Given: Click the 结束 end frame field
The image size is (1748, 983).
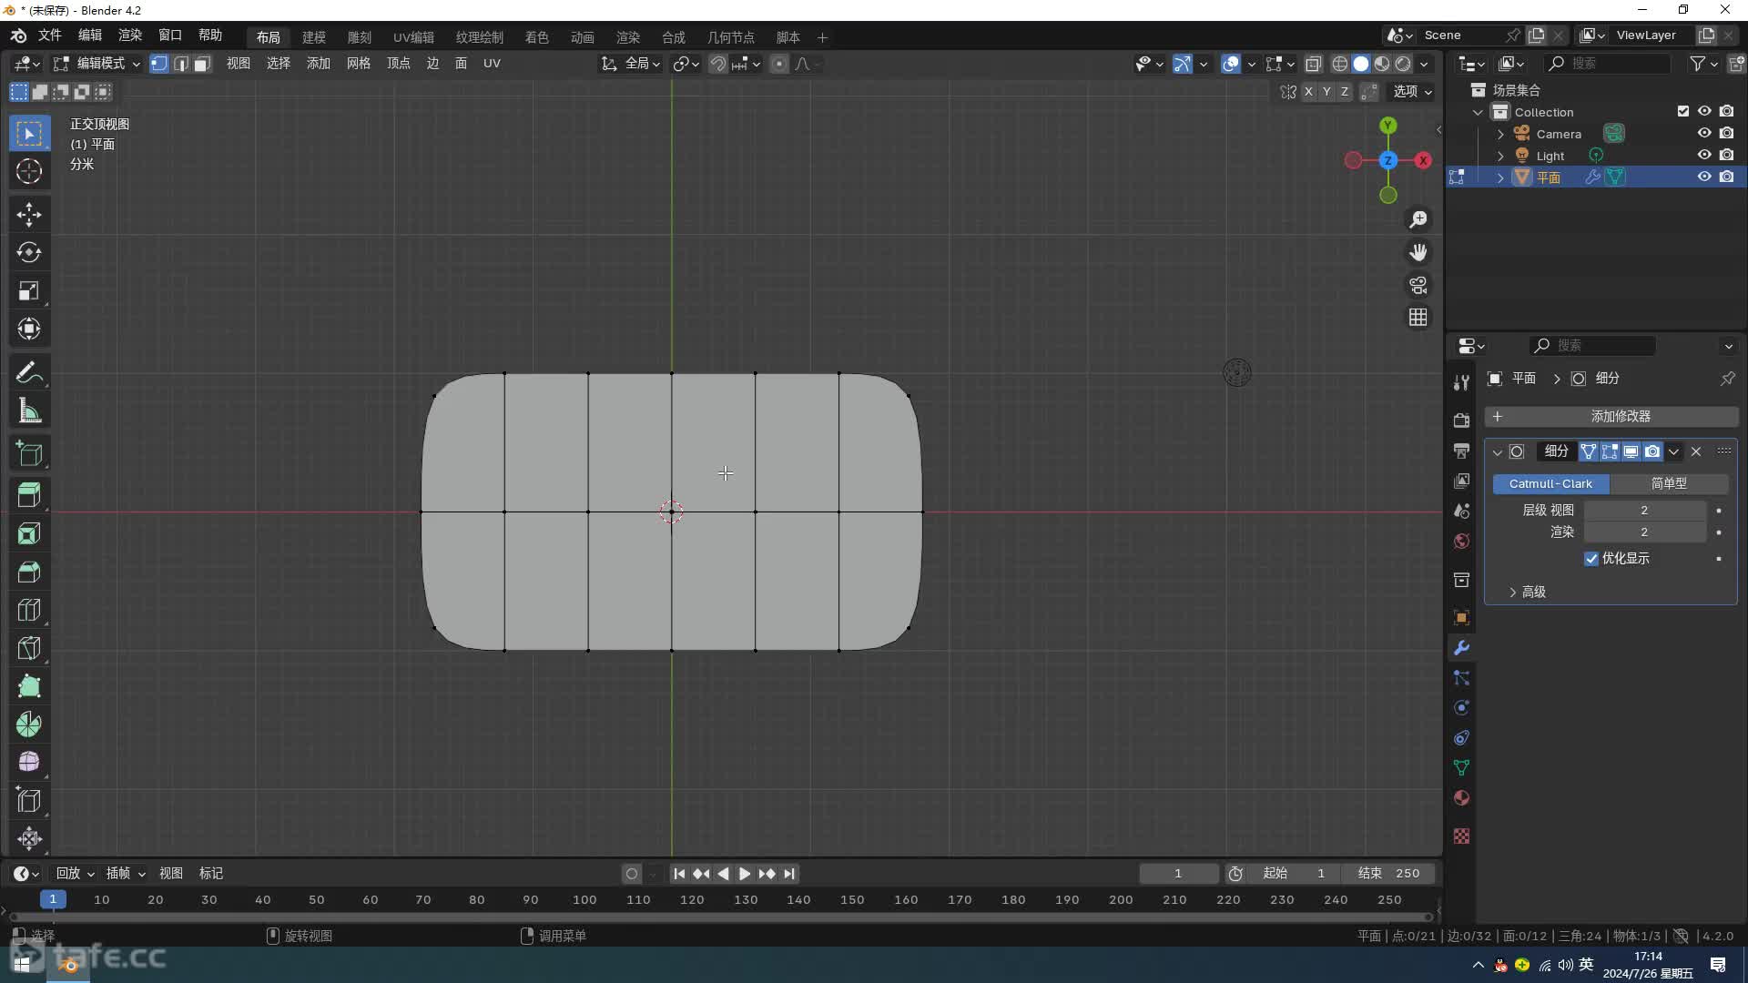Looking at the screenshot, I should [x=1388, y=874].
